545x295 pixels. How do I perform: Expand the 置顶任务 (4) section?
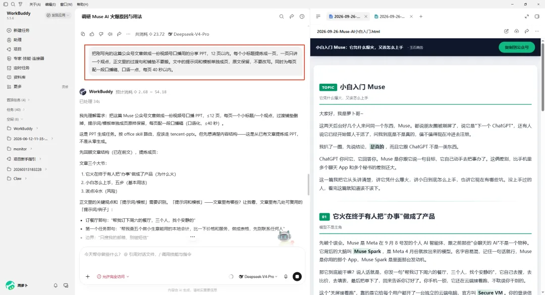18,100
